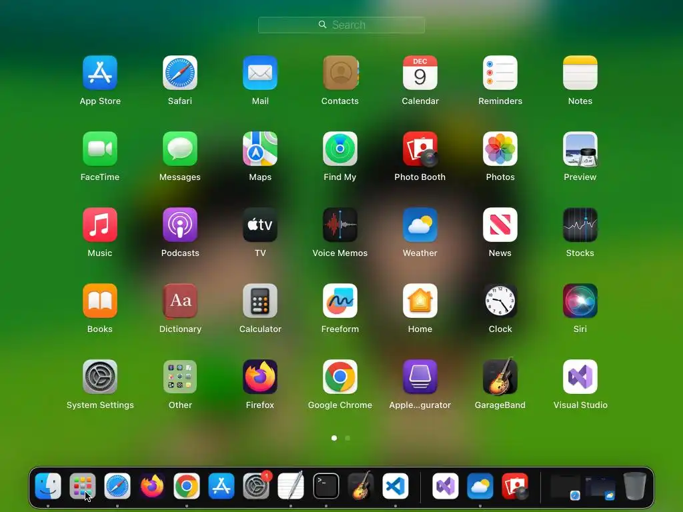Open the Contacts app

point(340,73)
